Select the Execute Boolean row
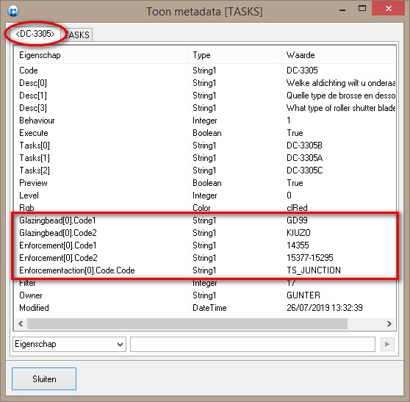 click(x=205, y=133)
